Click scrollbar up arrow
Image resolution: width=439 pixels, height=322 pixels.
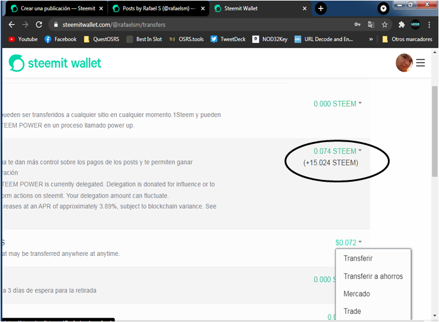point(435,52)
